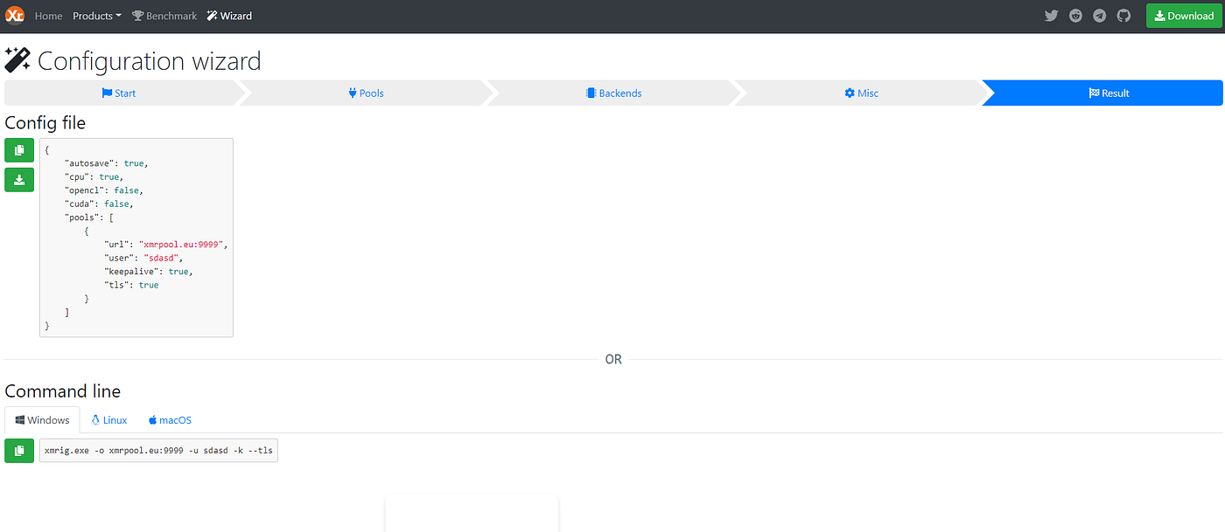Click the Config file heading

(x=45, y=123)
